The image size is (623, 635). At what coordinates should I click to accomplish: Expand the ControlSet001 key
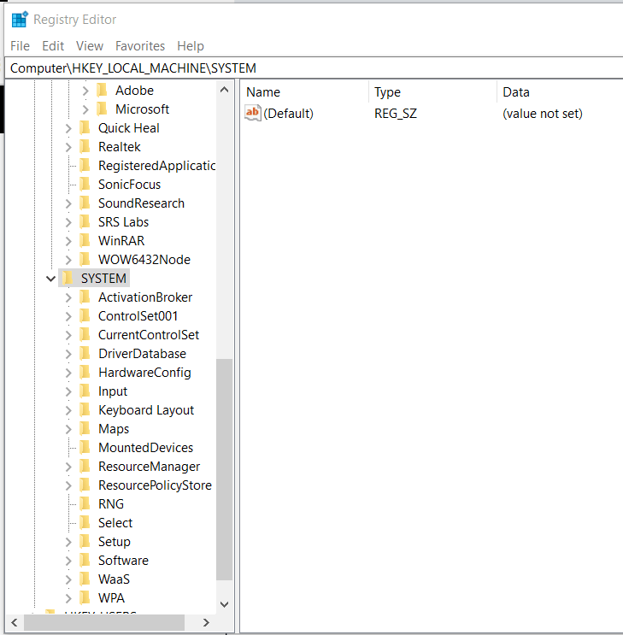68,316
